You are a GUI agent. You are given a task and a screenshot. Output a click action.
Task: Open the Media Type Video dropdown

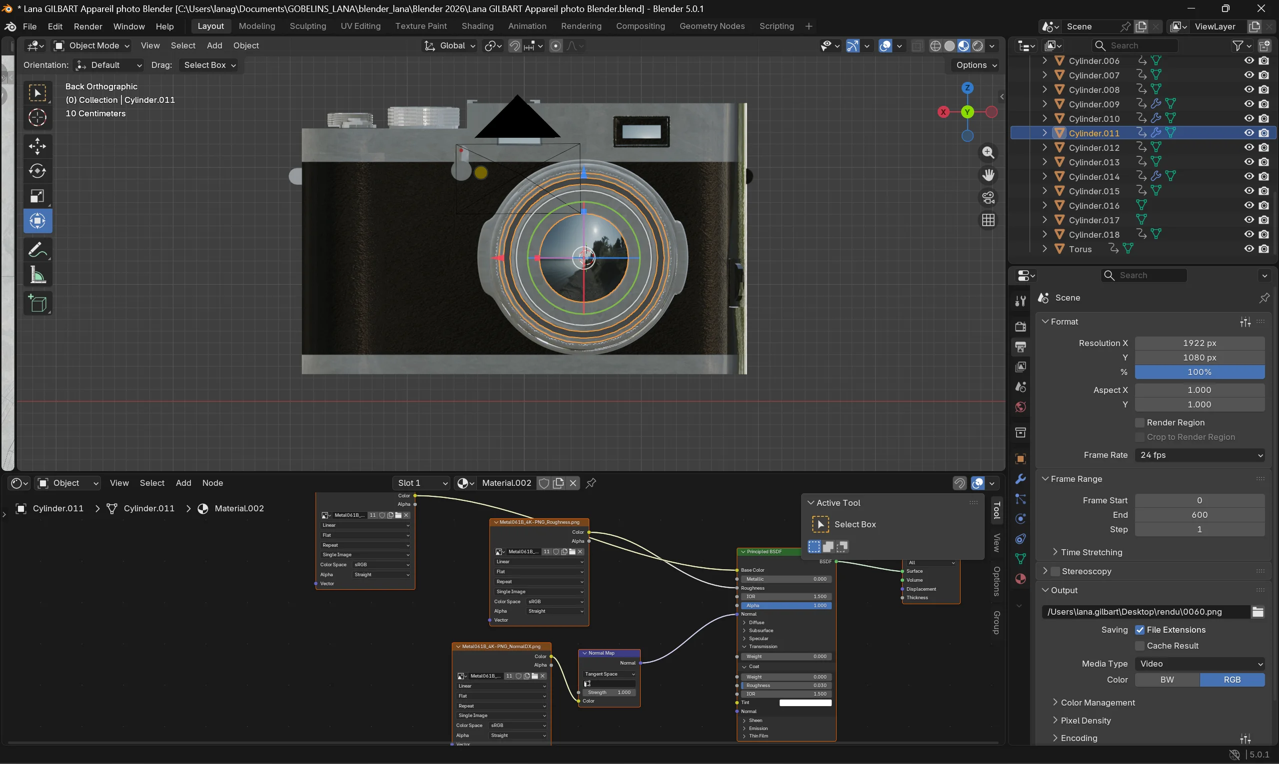point(1200,664)
